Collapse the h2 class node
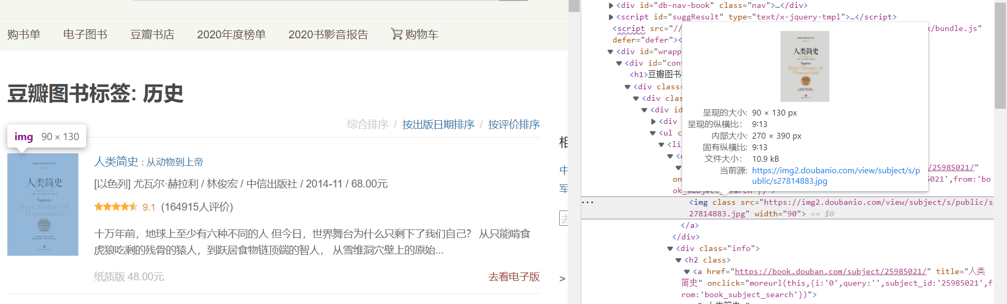Image resolution: width=1007 pixels, height=304 pixels. click(x=679, y=260)
